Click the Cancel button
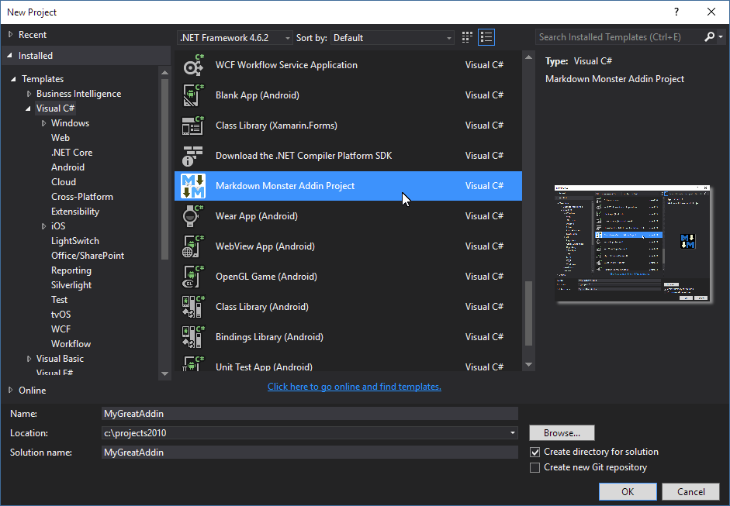This screenshot has width=730, height=506. click(x=691, y=491)
